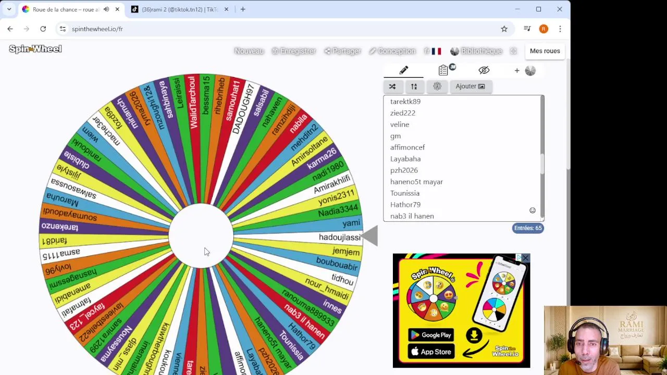The height and width of the screenshot is (375, 667).
Task: Switch to the TikTok rami 2 browser tab
Action: [180, 9]
